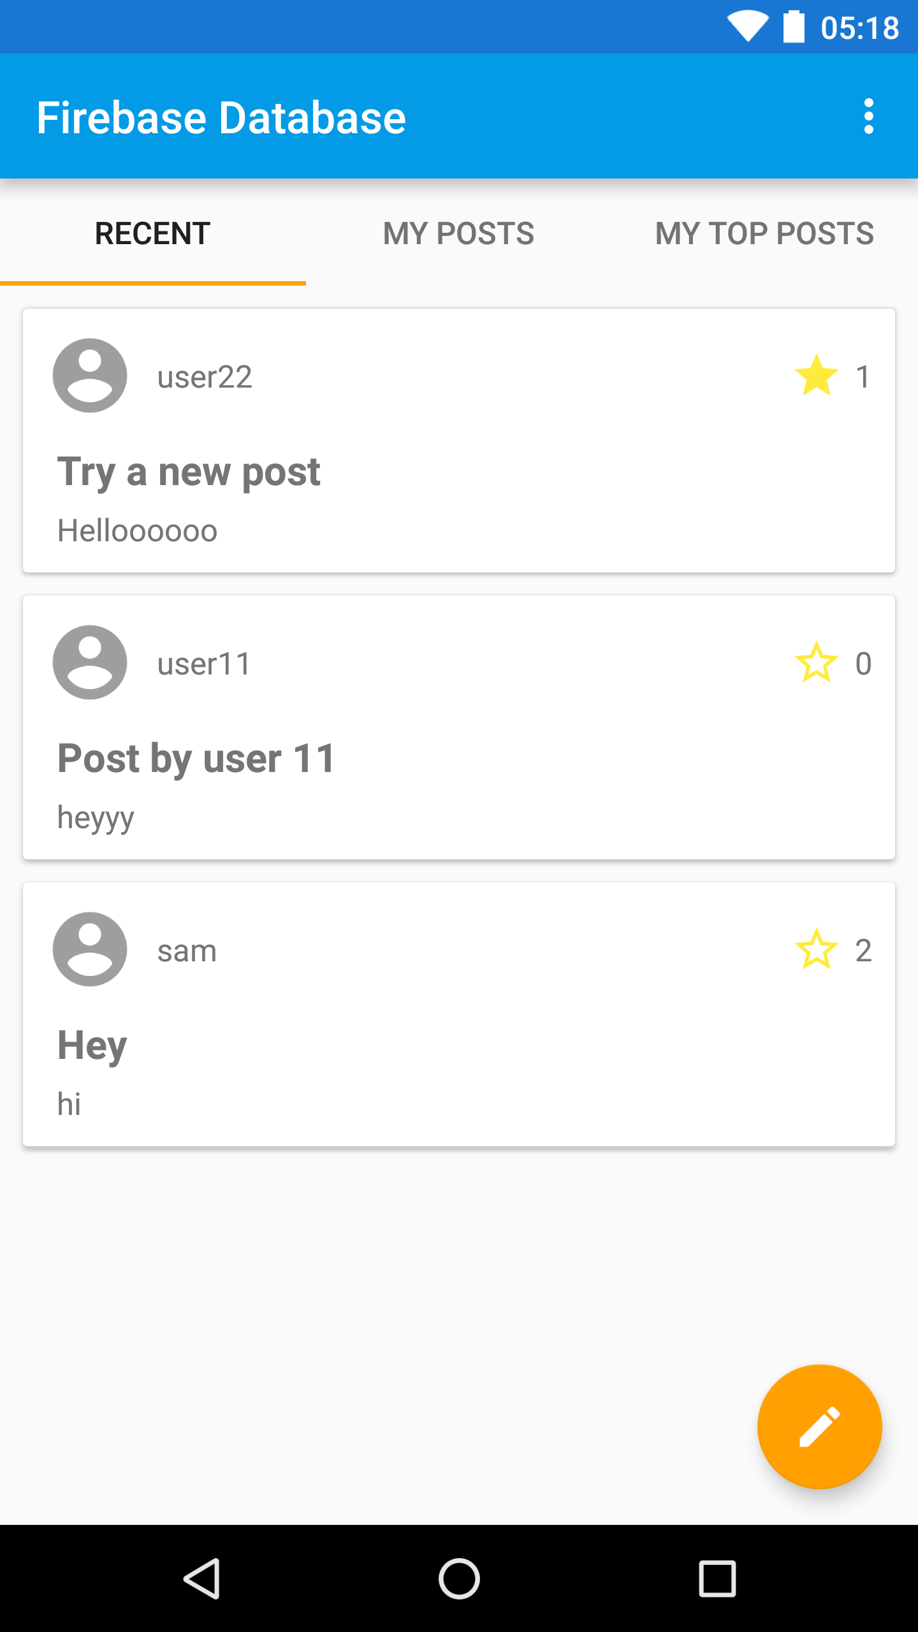
Task: Star the post by user11
Action: (816, 662)
